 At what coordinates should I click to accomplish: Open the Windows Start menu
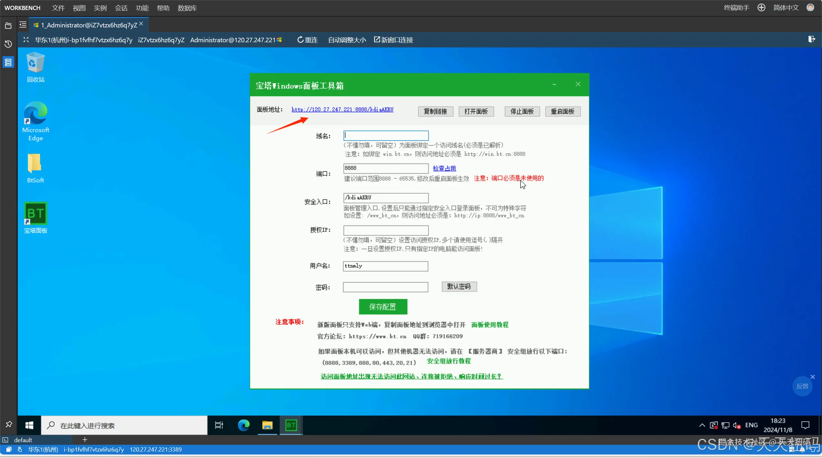coord(29,425)
